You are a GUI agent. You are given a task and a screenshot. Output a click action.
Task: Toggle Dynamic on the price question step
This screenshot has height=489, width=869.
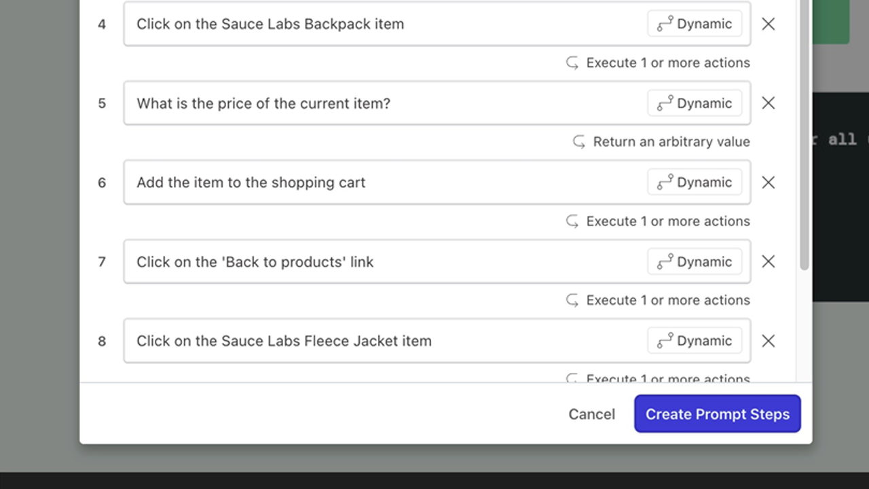pyautogui.click(x=695, y=103)
